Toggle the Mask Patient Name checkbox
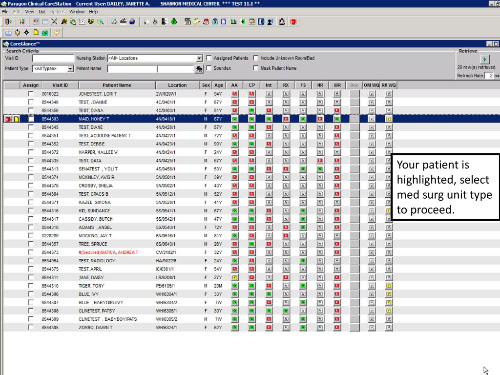The height and width of the screenshot is (375, 500). click(256, 68)
